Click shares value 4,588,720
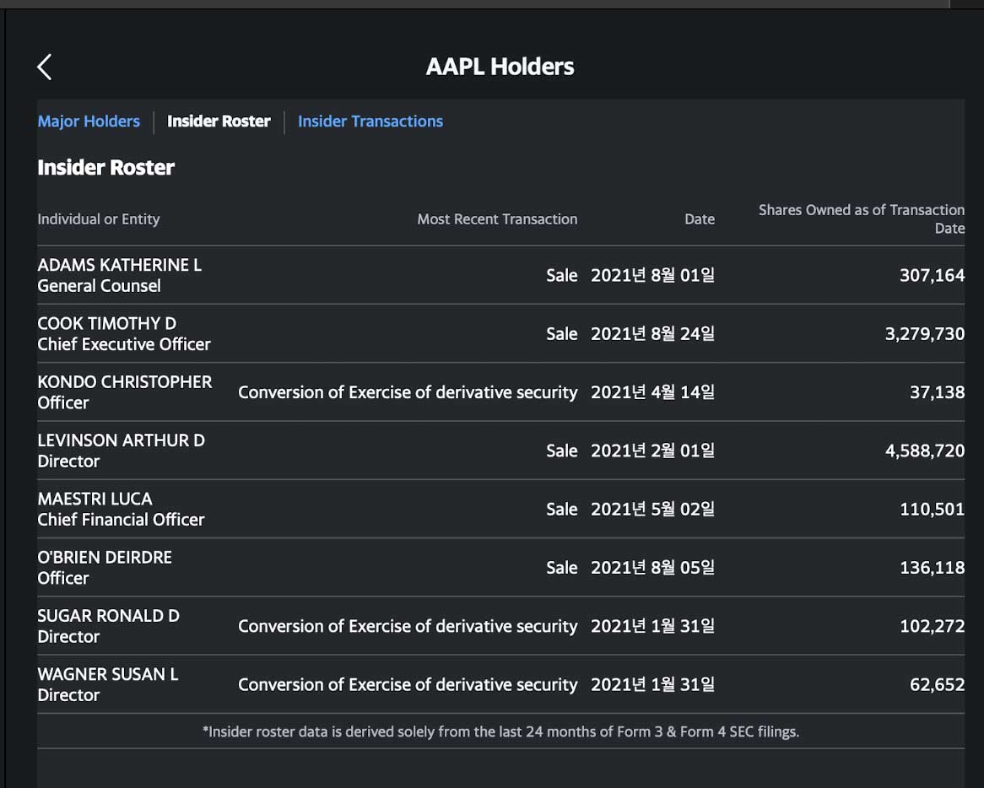This screenshot has width=984, height=788. [x=925, y=451]
